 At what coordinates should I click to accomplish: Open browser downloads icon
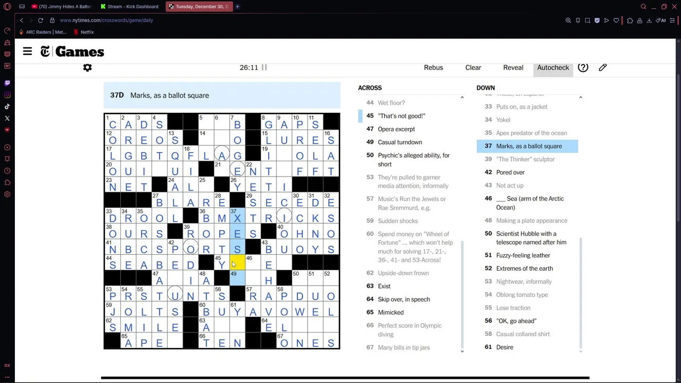[x=649, y=20]
